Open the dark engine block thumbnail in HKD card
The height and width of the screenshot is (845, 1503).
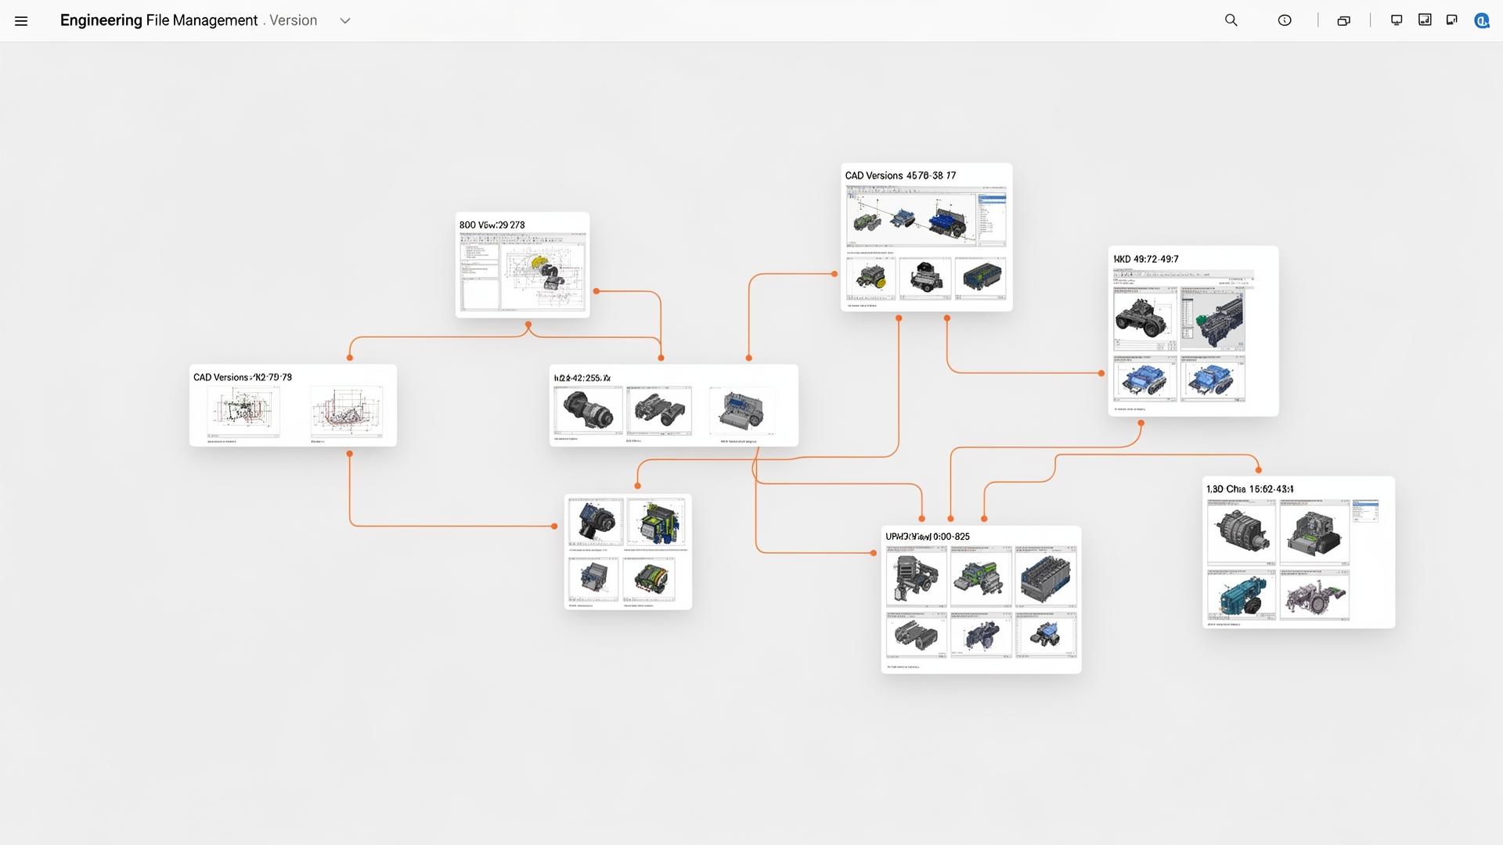(x=1213, y=318)
